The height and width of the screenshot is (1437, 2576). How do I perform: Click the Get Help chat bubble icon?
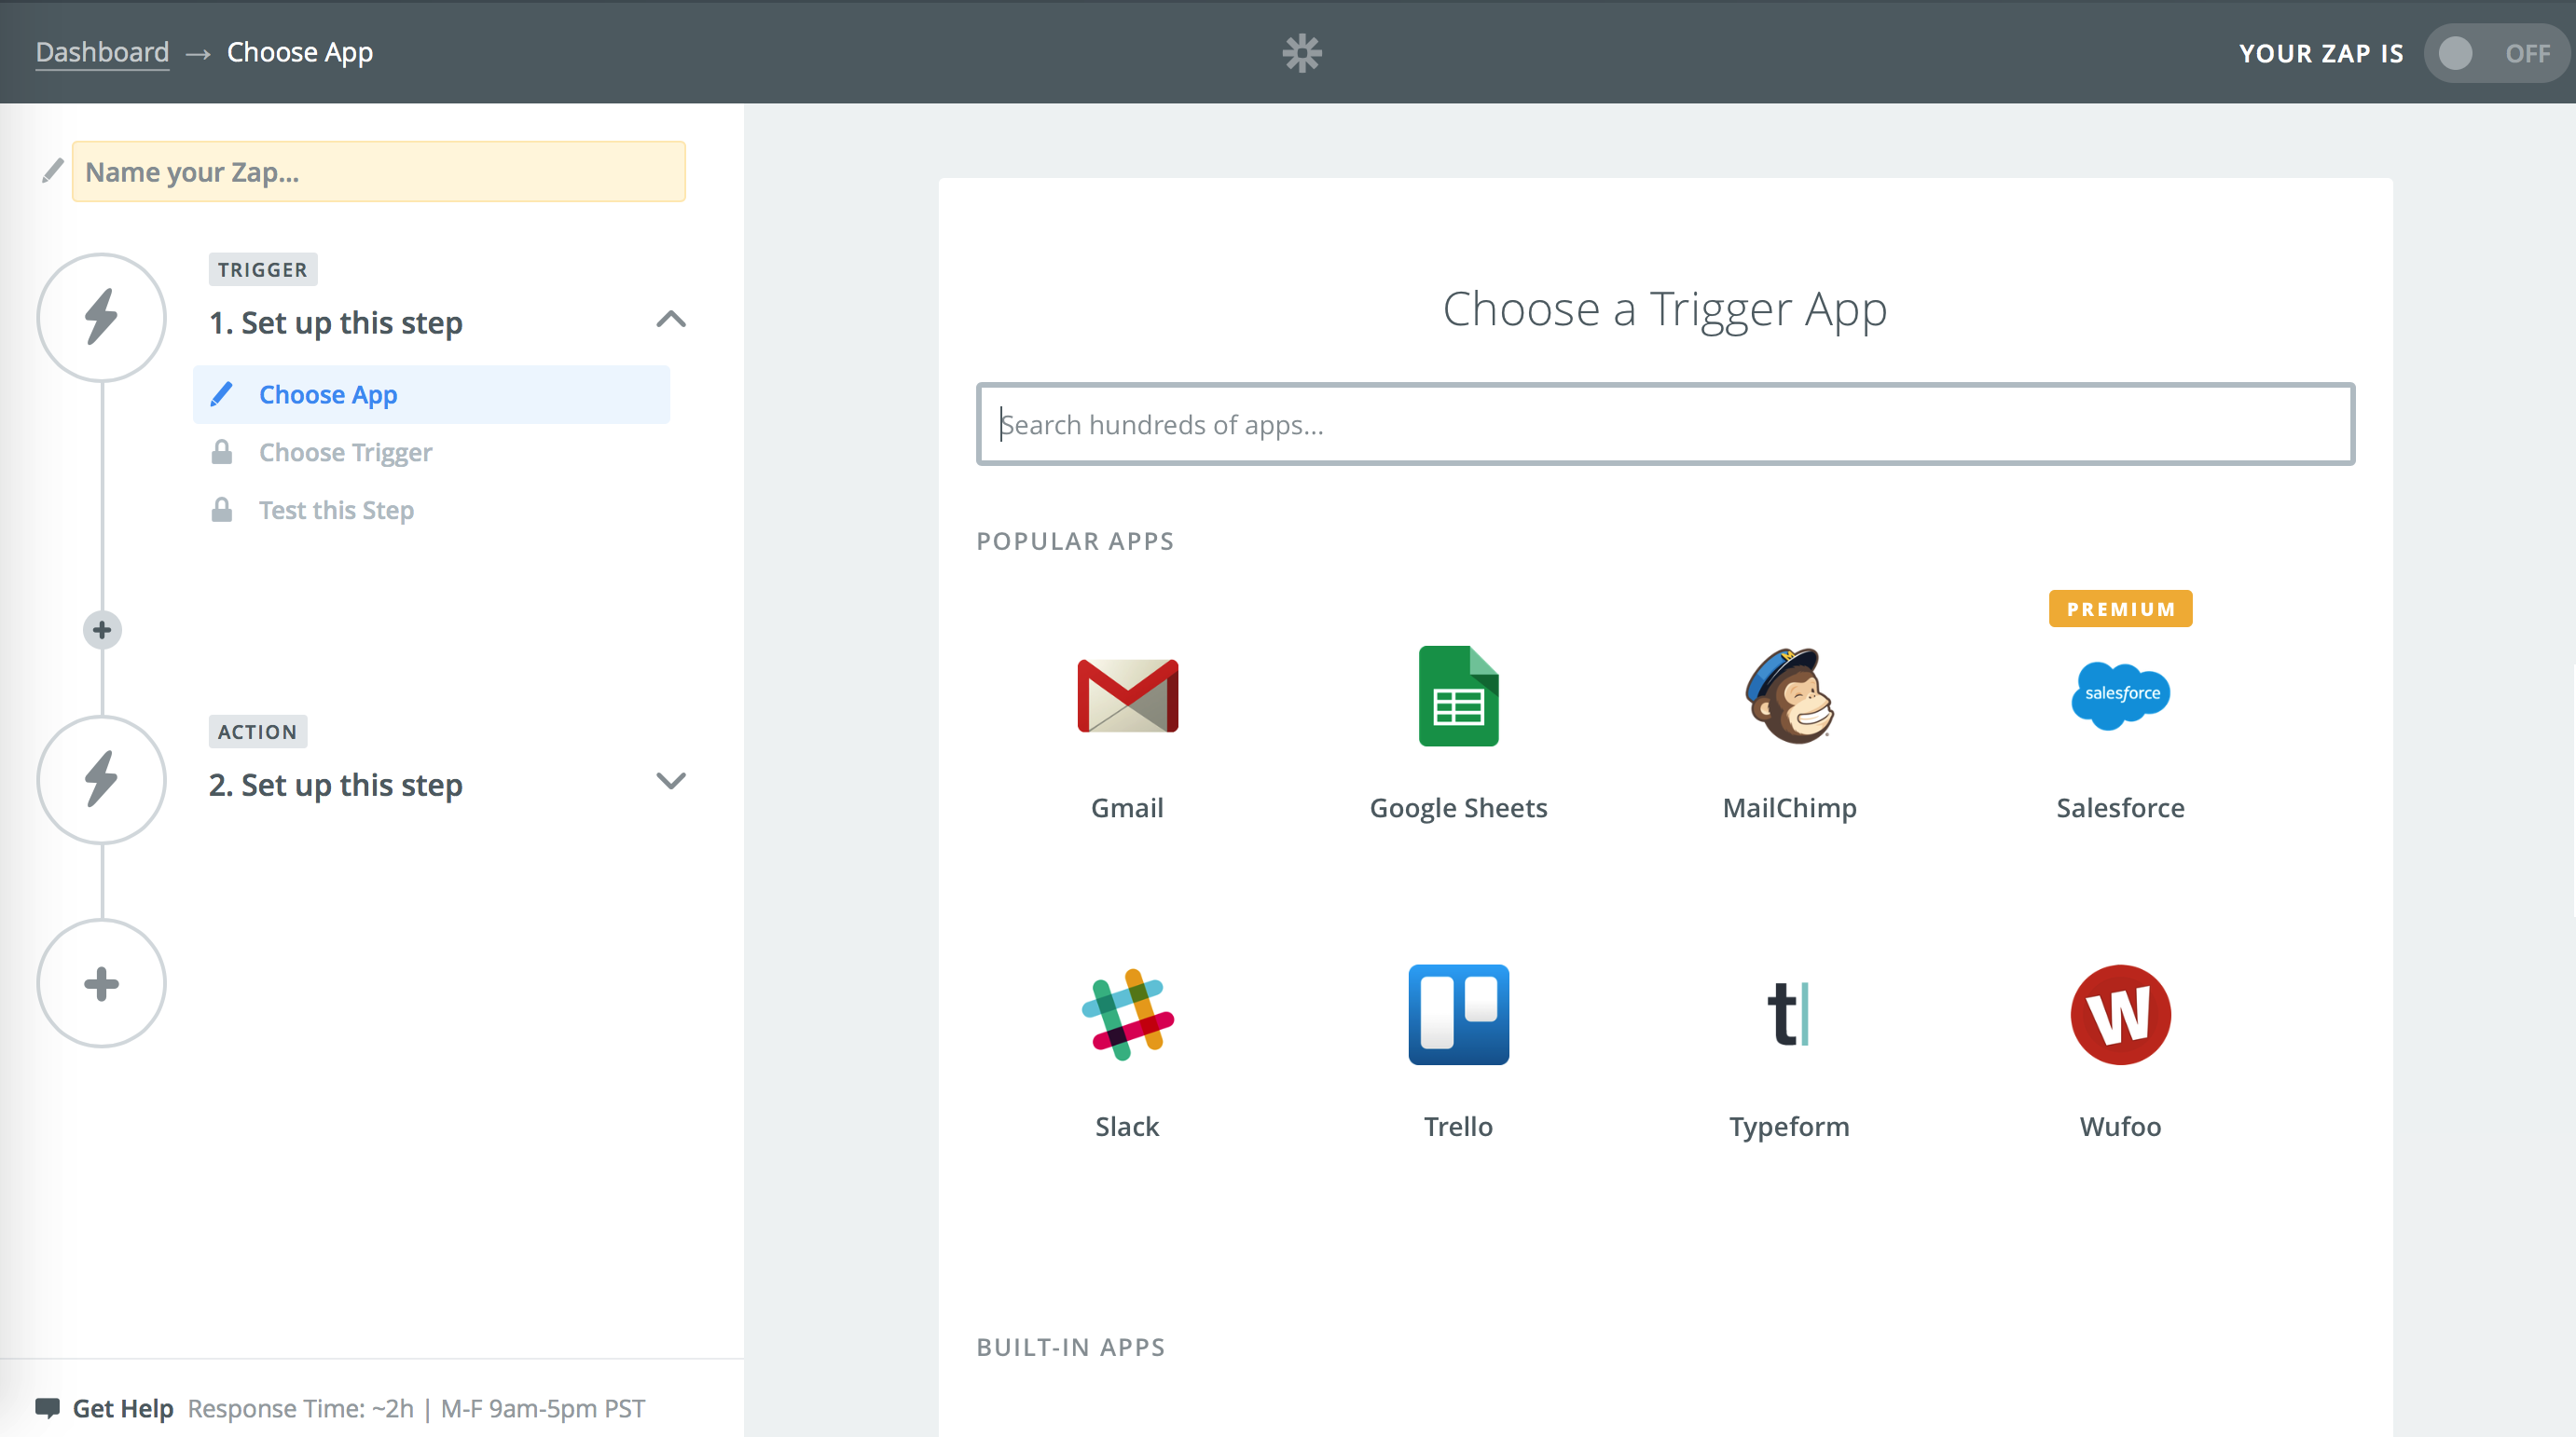[47, 1407]
